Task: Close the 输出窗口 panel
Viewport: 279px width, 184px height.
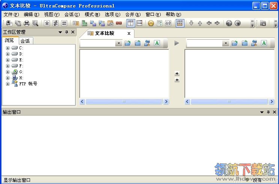Action: pos(274,112)
